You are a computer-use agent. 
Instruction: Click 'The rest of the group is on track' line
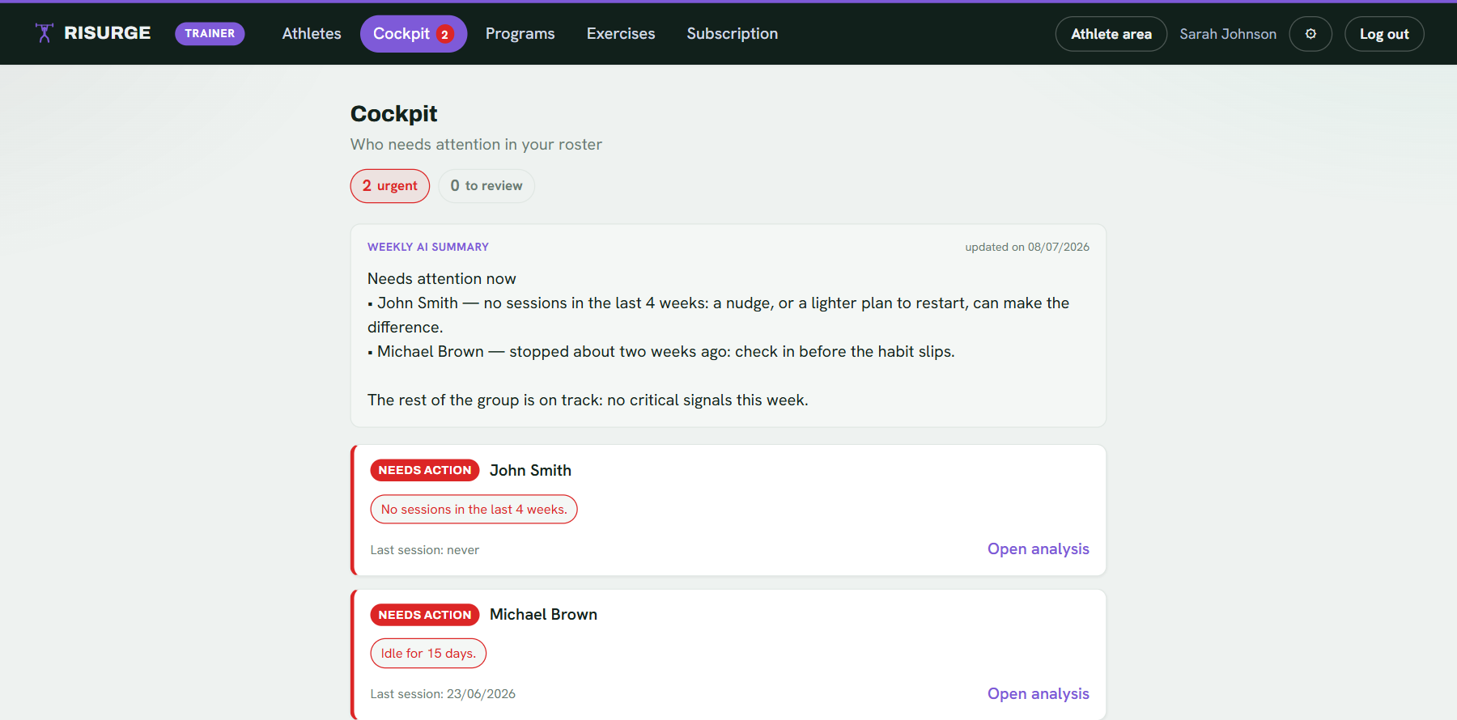click(588, 400)
